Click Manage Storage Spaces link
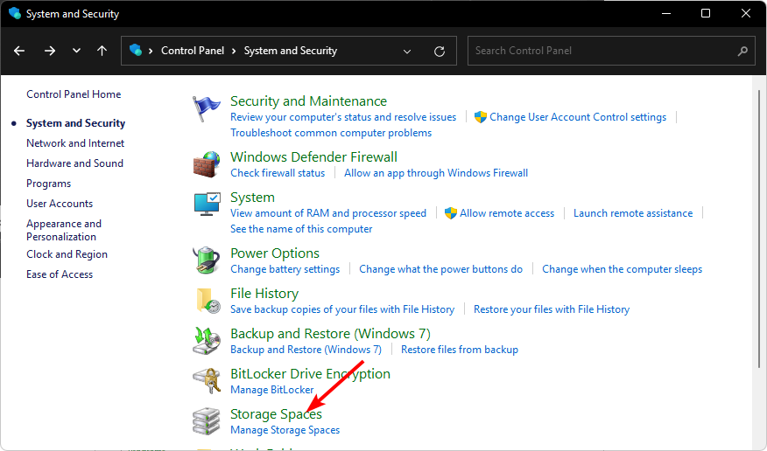Viewport: 767px width, 451px height. tap(285, 430)
